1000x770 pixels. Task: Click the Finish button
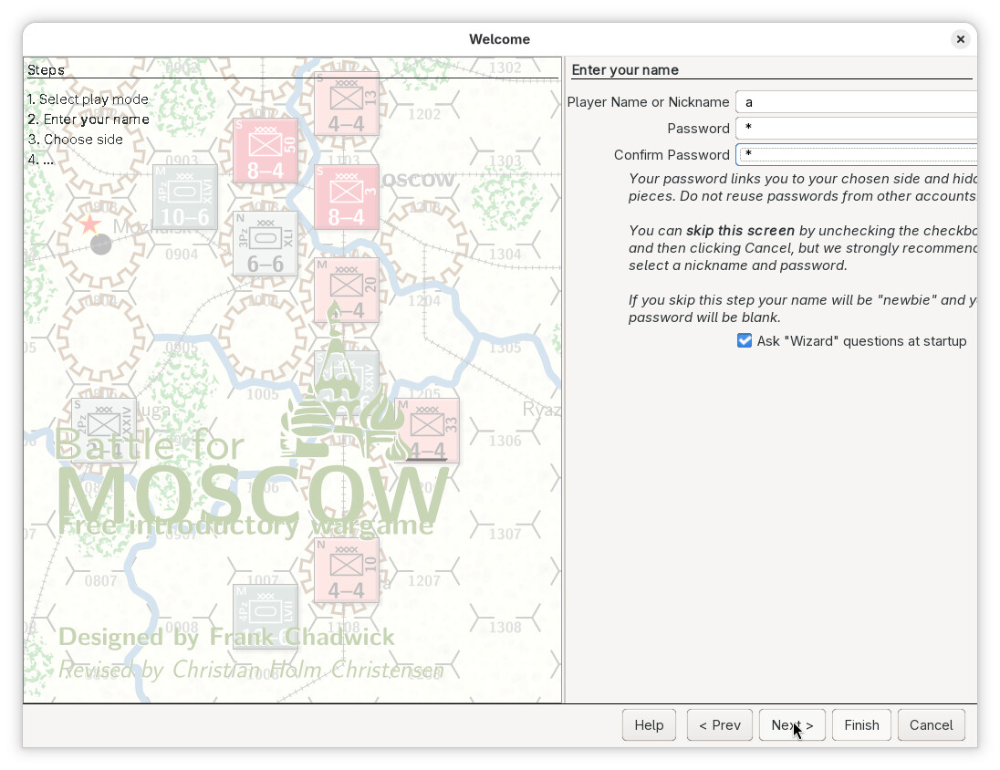click(x=861, y=725)
